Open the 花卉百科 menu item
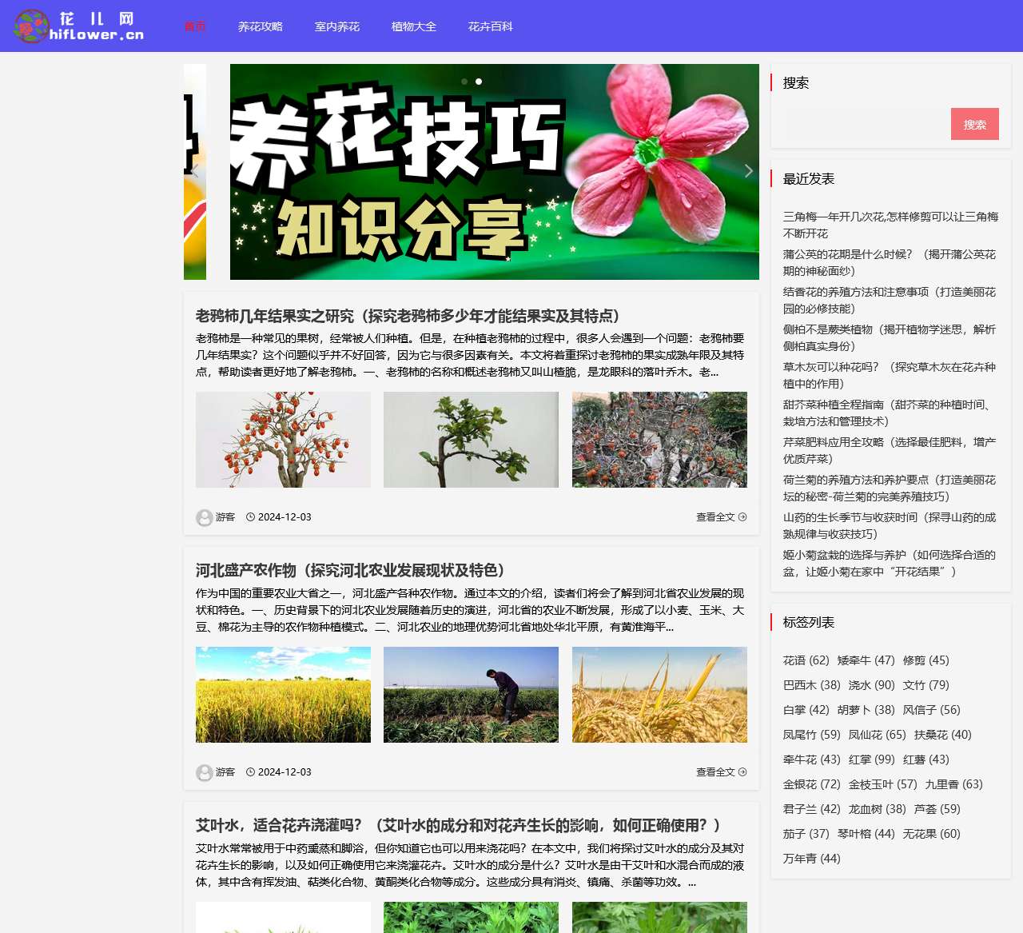 492,26
